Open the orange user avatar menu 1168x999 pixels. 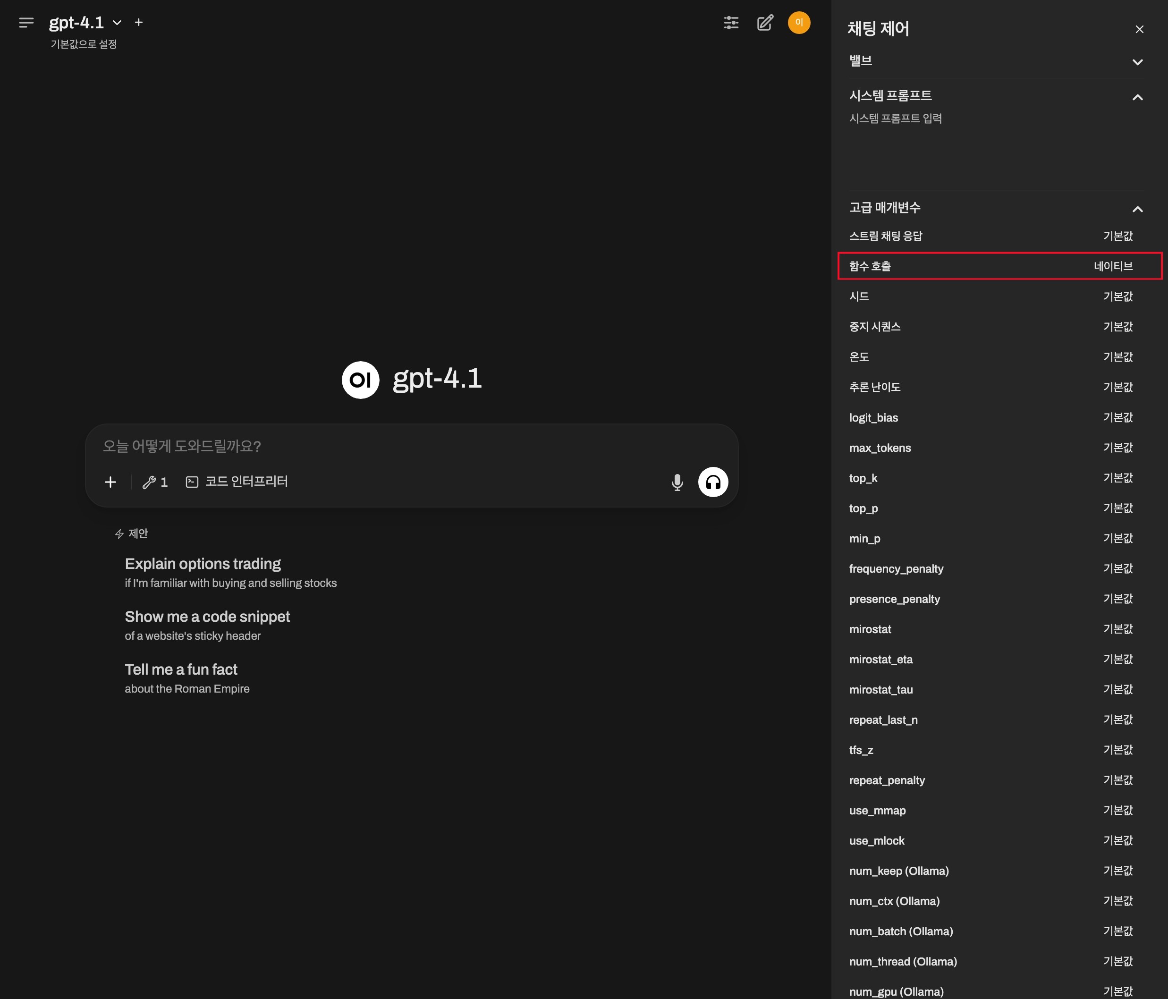tap(799, 23)
